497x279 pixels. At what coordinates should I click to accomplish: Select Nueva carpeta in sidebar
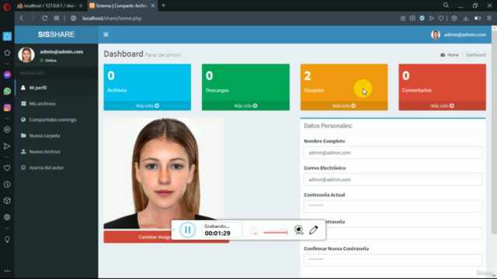pos(57,136)
